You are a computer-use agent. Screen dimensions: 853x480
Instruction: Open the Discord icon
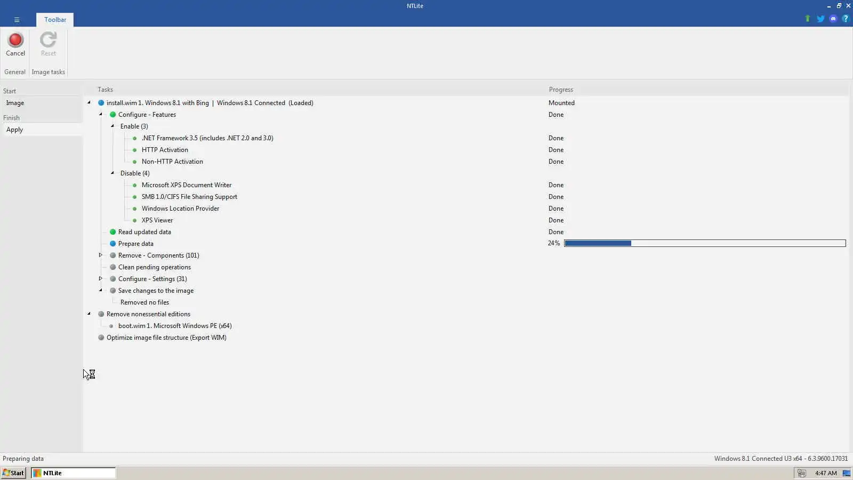(x=833, y=19)
